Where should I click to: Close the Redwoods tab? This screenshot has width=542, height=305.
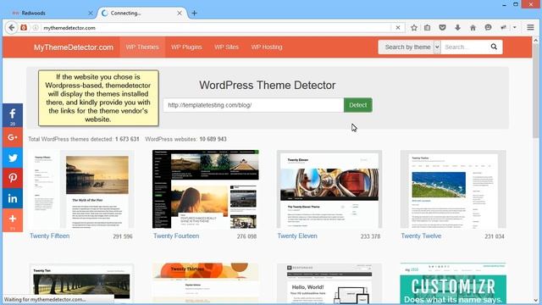point(91,14)
